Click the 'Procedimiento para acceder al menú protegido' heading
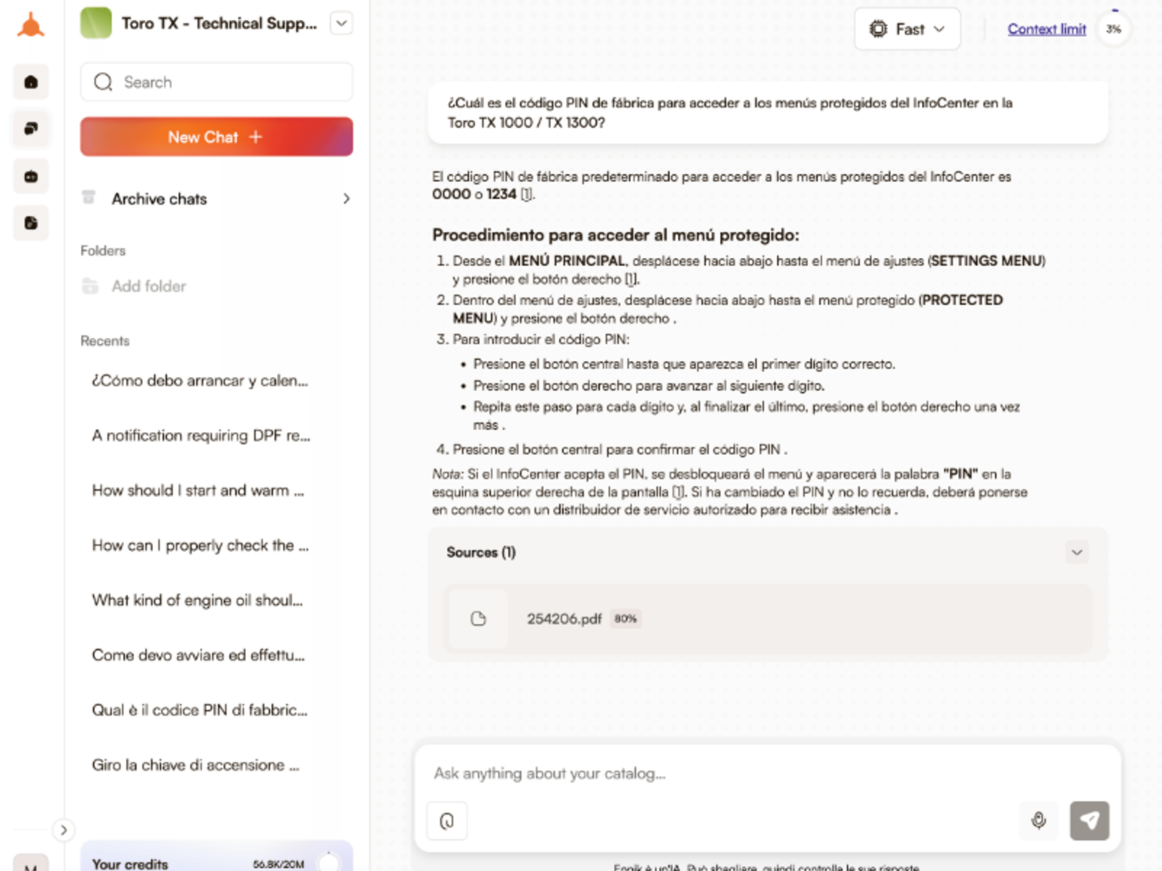The image size is (1162, 871). coord(616,235)
